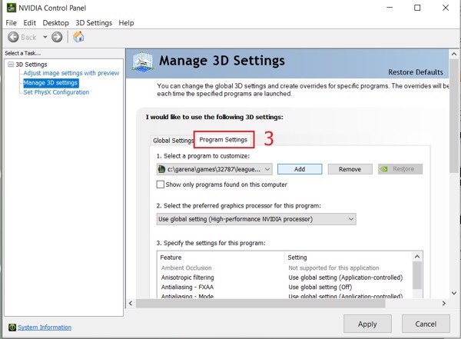Switch to the Global Settings tab

pyautogui.click(x=172, y=141)
